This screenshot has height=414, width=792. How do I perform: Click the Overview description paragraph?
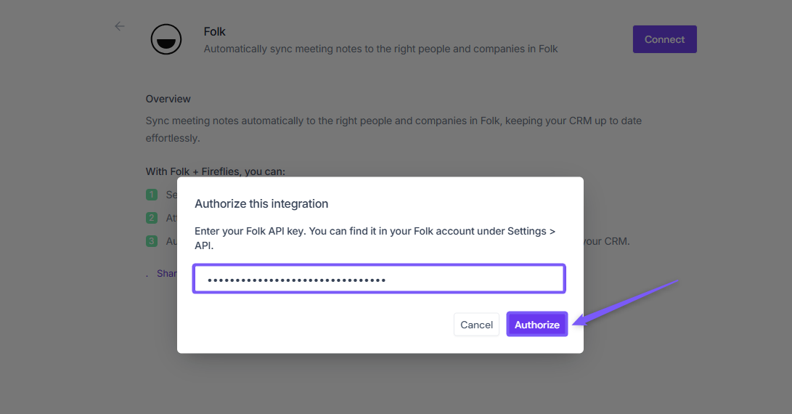[x=393, y=129]
